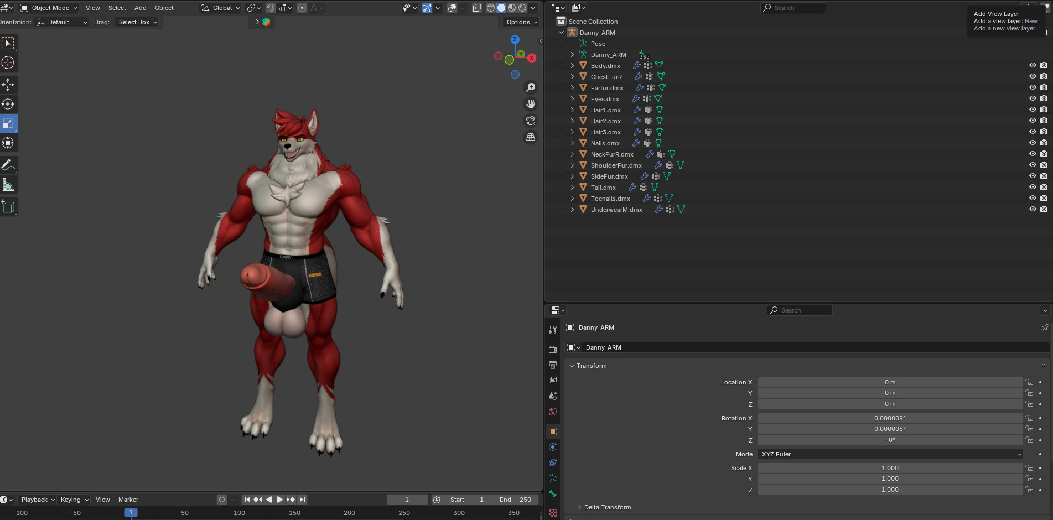Toggle camera view in the viewport
Screen dimensions: 1053x520
[531, 121]
